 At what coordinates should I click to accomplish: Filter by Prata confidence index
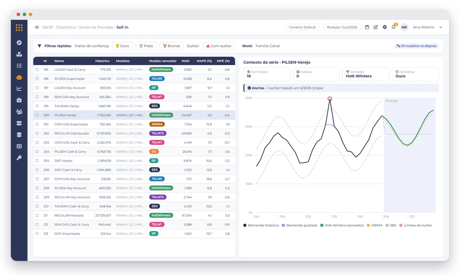click(x=146, y=46)
